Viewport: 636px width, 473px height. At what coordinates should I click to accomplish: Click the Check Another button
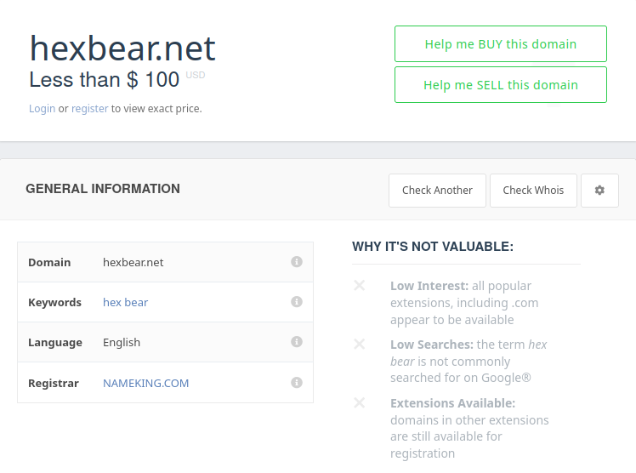pos(437,191)
